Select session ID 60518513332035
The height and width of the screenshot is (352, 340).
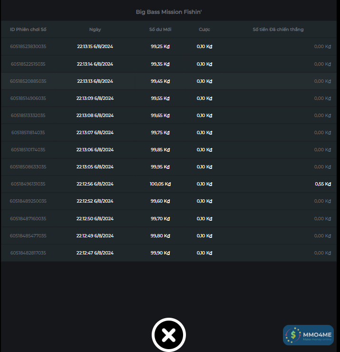coord(28,116)
